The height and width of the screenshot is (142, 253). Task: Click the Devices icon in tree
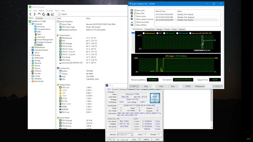32,68
